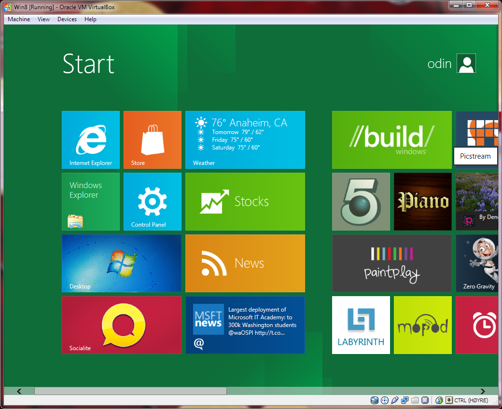Image resolution: width=502 pixels, height=409 pixels.
Task: Open the flower photo tile
Action: [x=477, y=202]
